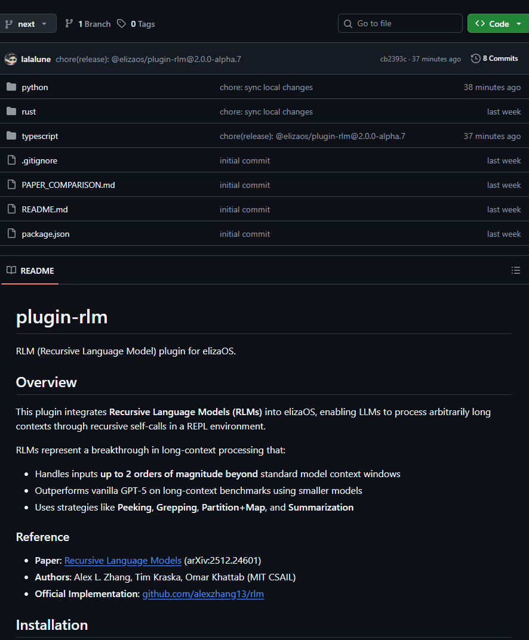Screen dimensions: 529x640
Task: Open README.md in file list
Action: coord(45,209)
